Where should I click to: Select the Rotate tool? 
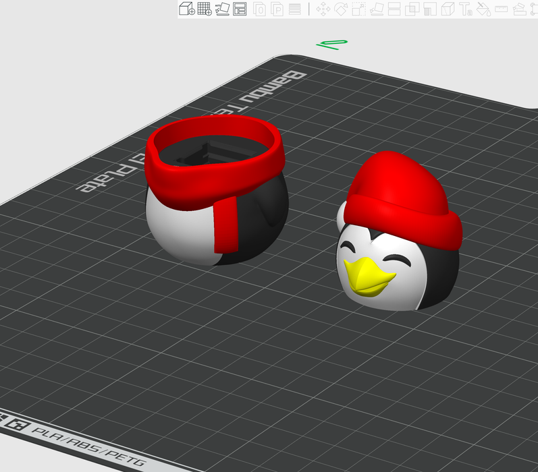click(341, 9)
